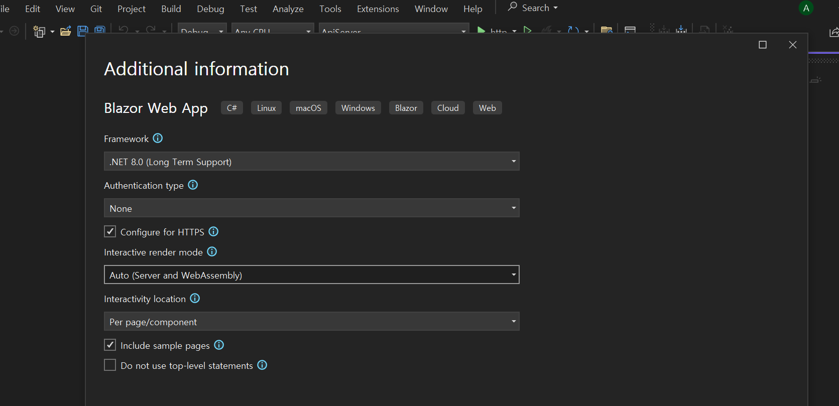Click the Linux tag

(x=267, y=108)
